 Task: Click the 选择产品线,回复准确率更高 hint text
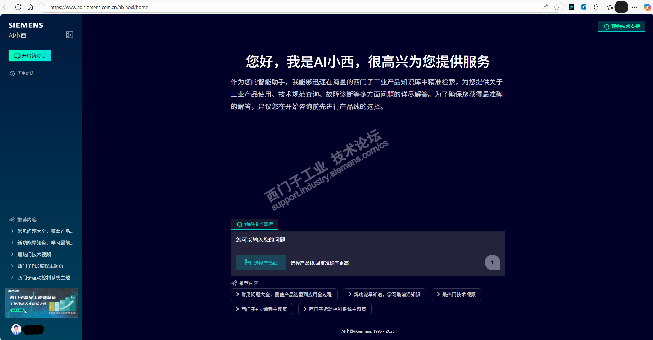pos(319,263)
